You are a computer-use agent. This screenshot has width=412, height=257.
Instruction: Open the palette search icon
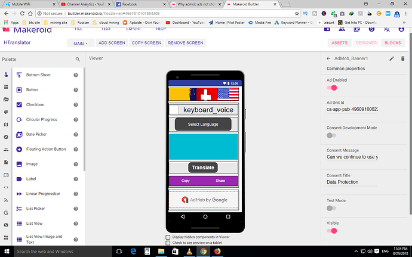(x=78, y=59)
